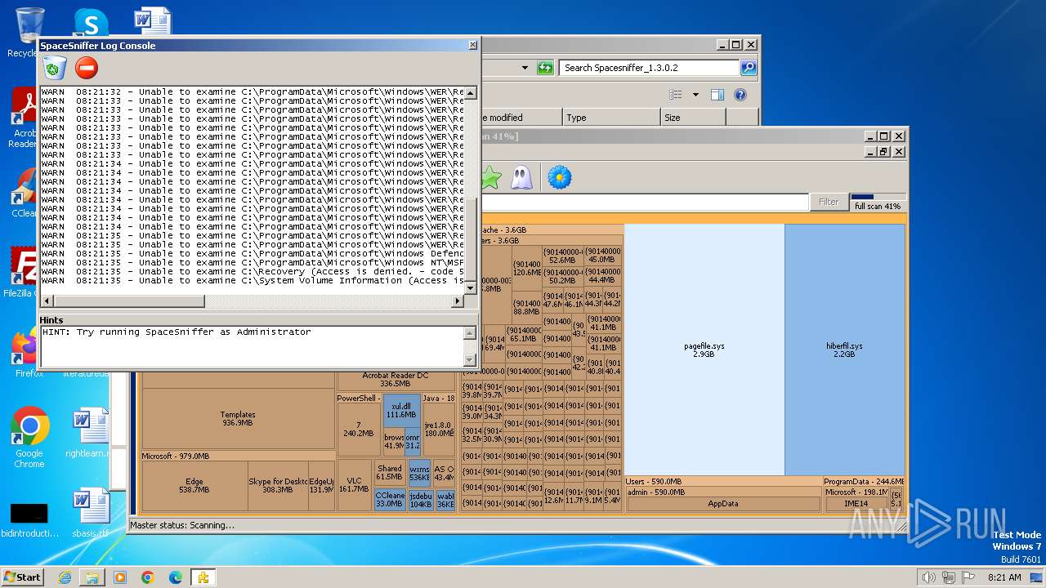Click the 'ProgramData - 244.6MB' folder header
Image resolution: width=1046 pixels, height=588 pixels.
pos(864,482)
